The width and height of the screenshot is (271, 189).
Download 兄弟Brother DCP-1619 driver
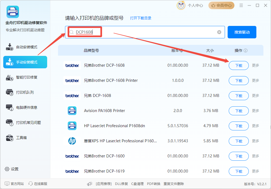[239, 171]
